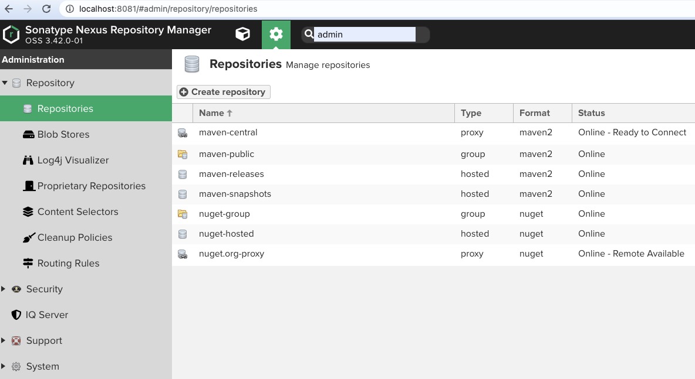Expand the Security tree node

tap(4, 289)
